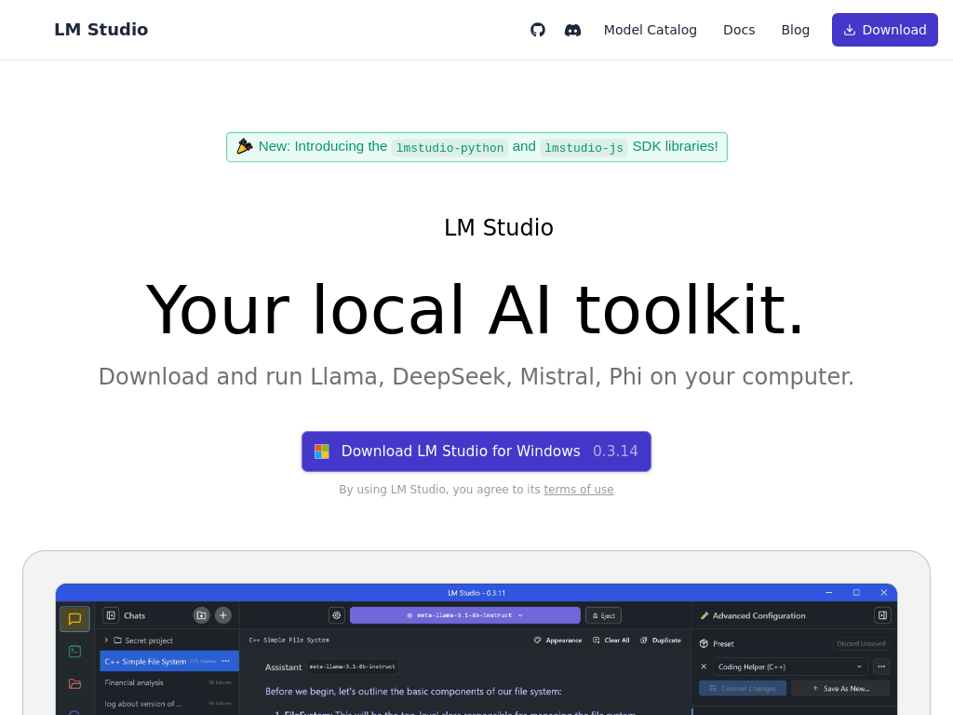Click the LM Studio - 0.3.11 preview title bar
953x715 pixels.
click(x=476, y=593)
